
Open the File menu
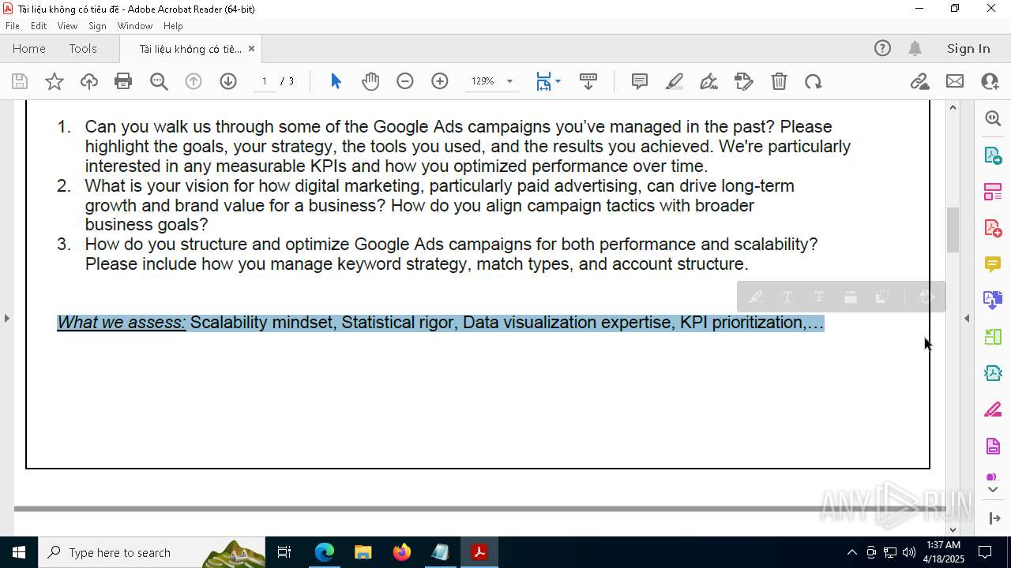point(13,26)
